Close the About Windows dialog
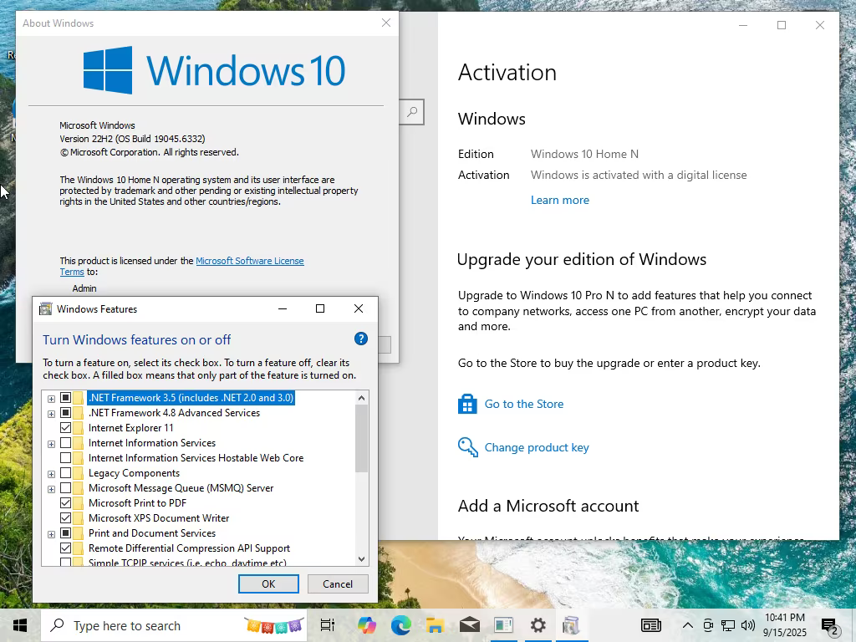The image size is (856, 642). point(386,23)
